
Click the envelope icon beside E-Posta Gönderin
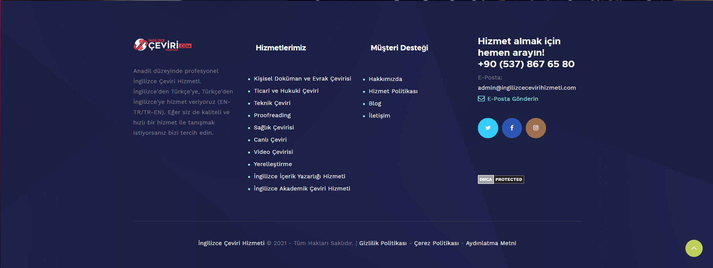(481, 99)
